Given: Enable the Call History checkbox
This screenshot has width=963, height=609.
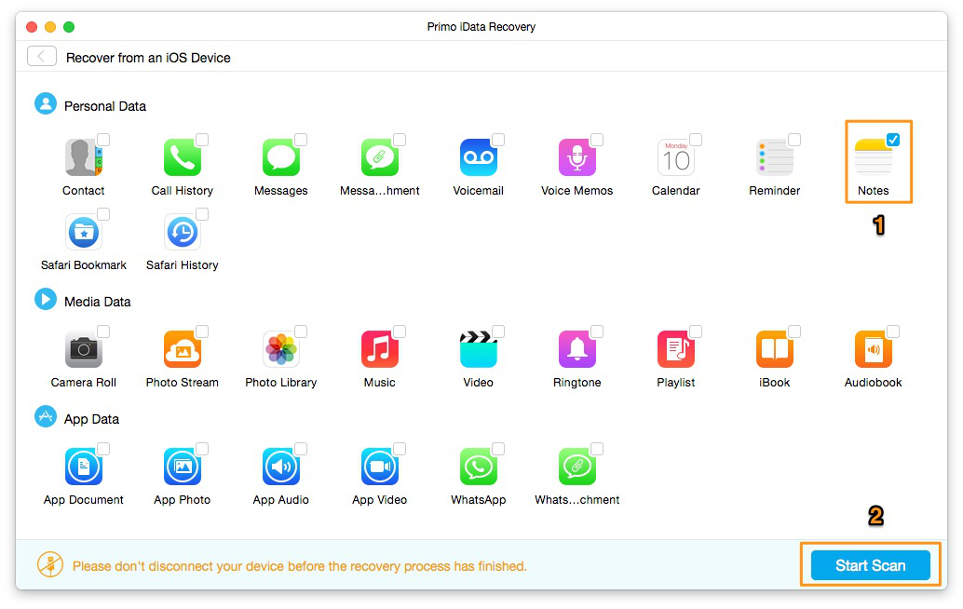Looking at the screenshot, I should pyautogui.click(x=202, y=140).
